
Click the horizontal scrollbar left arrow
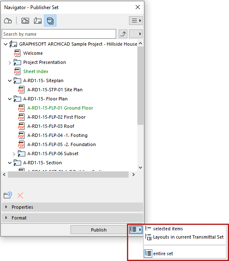[4, 174]
